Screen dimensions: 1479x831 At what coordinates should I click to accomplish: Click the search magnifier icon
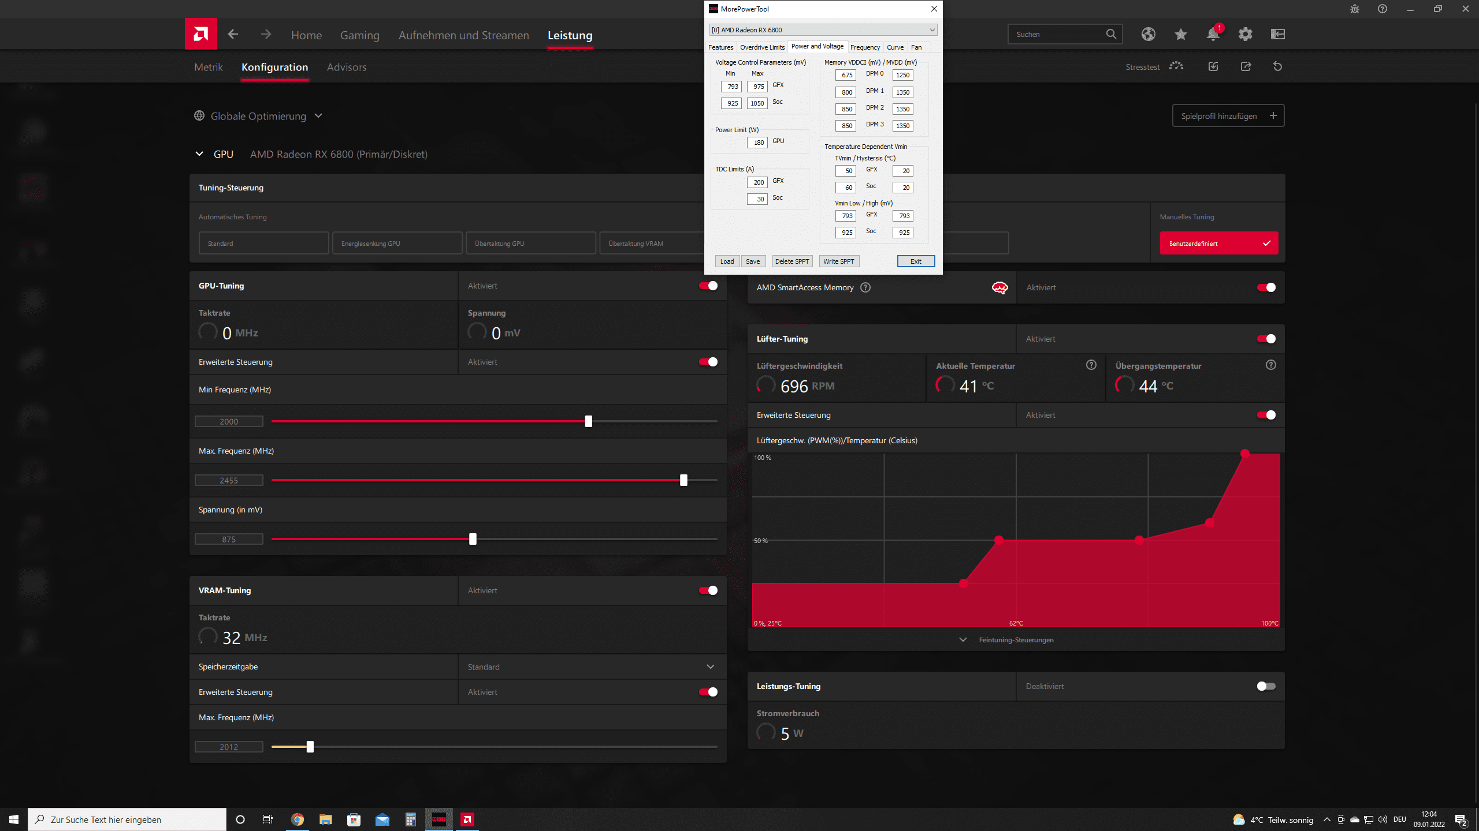coord(1111,34)
